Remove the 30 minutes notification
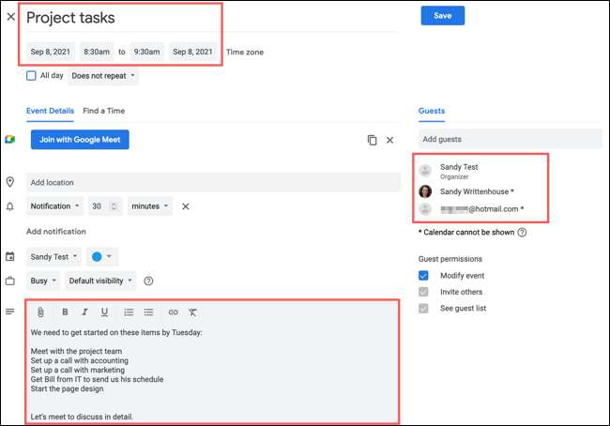The image size is (610, 426). point(186,206)
